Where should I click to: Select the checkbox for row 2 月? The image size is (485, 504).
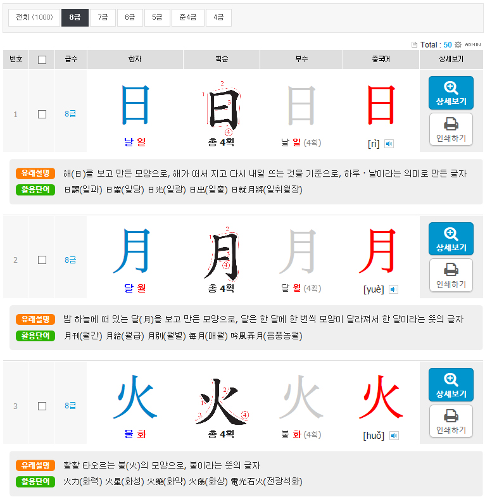(42, 260)
